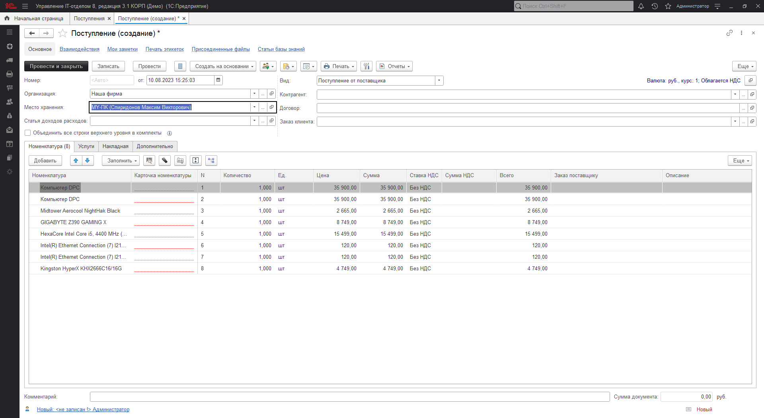The width and height of the screenshot is (764, 418).
Task: Open history icon in title bar
Action: point(655,6)
